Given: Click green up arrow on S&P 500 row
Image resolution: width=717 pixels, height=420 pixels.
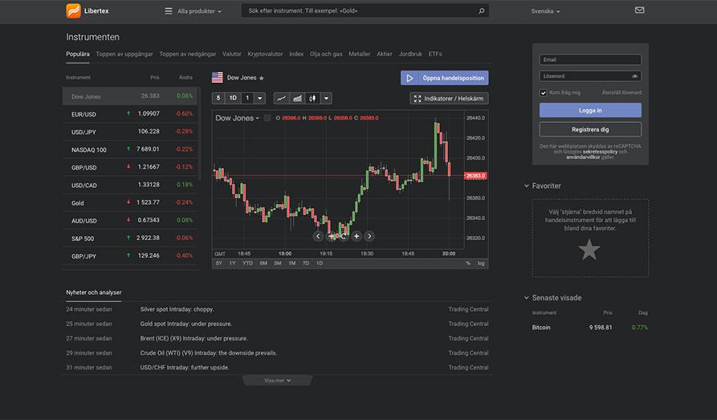Looking at the screenshot, I should click(x=128, y=238).
